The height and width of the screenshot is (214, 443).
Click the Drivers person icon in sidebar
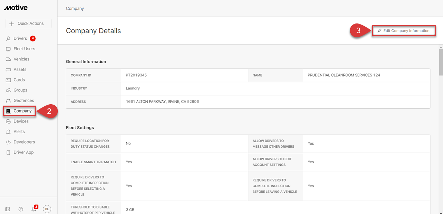click(8, 39)
